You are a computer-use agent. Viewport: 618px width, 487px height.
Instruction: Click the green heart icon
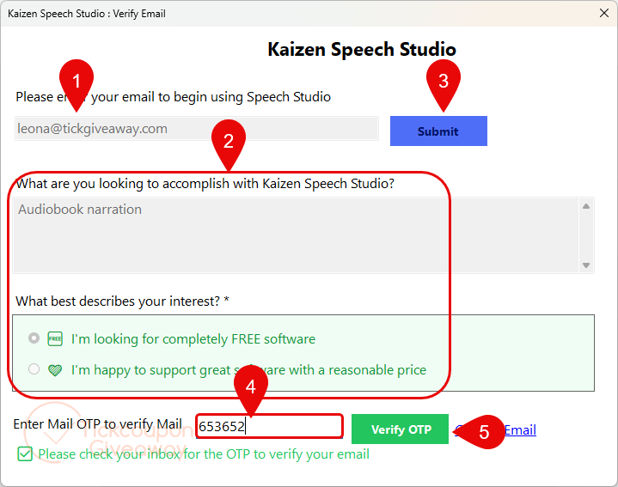click(x=55, y=370)
